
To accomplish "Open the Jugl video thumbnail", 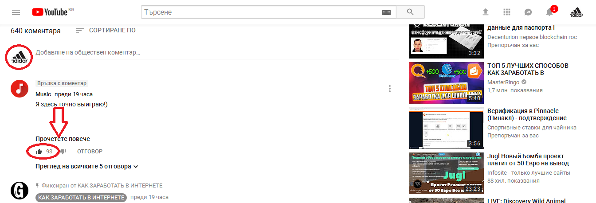I will (x=446, y=173).
